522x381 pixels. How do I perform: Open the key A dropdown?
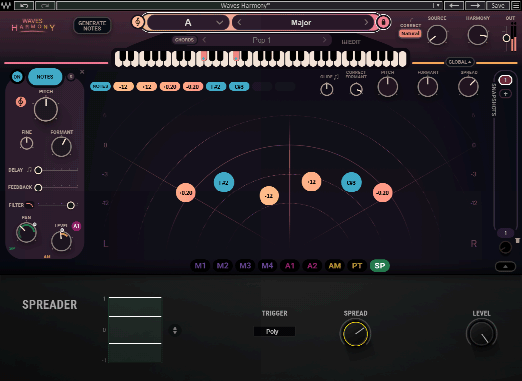click(188, 22)
